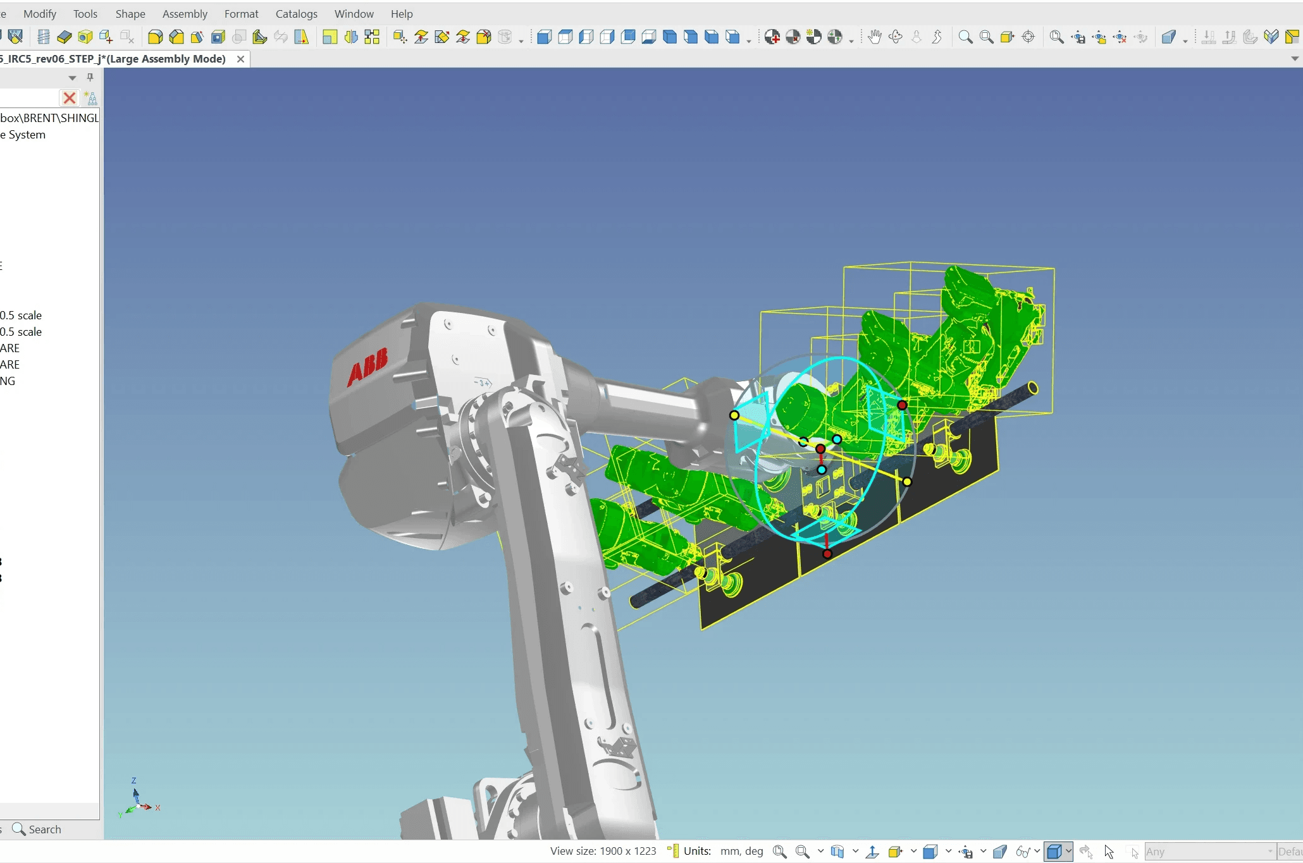Activate the Orbit camera tool
1303x863 pixels.
pyautogui.click(x=896, y=37)
